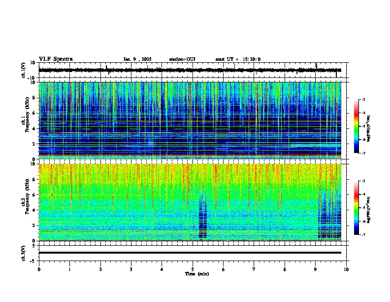Select the date text "Jan. 9, 2025"
390x302 pixels.
click(137, 59)
